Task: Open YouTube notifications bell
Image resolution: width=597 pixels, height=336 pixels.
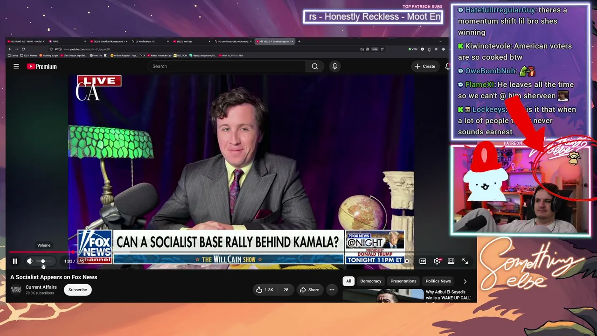Action: pos(447,66)
